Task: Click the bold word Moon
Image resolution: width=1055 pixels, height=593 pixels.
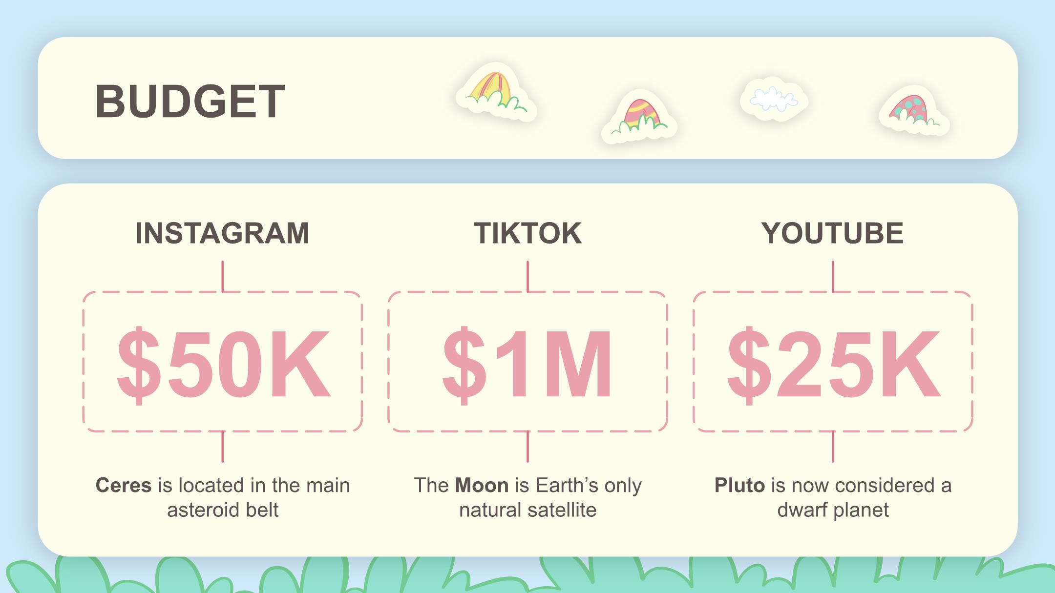Action: tap(482, 486)
